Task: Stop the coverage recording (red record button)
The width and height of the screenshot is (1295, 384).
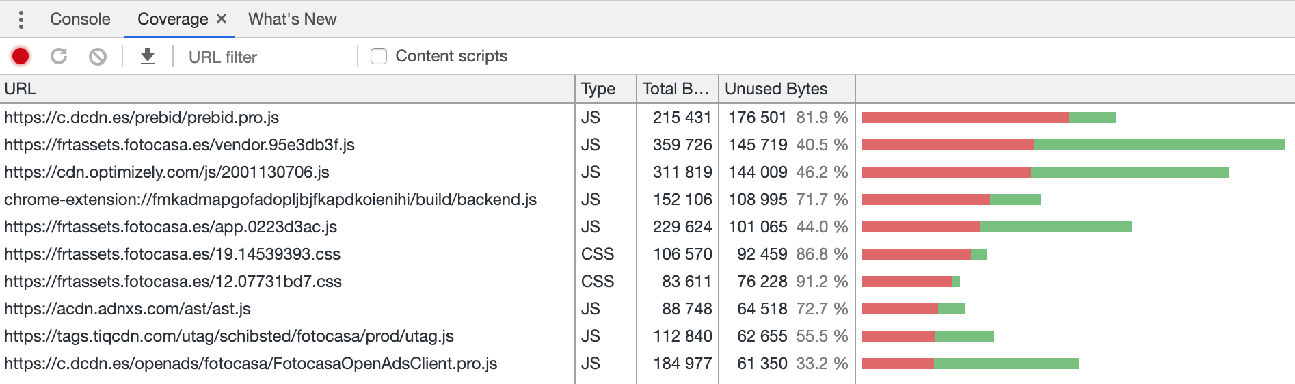Action: tap(21, 56)
